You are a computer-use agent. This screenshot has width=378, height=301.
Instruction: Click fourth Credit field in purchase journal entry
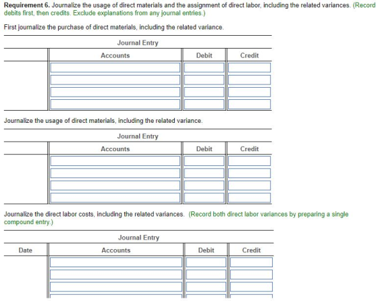(x=249, y=104)
